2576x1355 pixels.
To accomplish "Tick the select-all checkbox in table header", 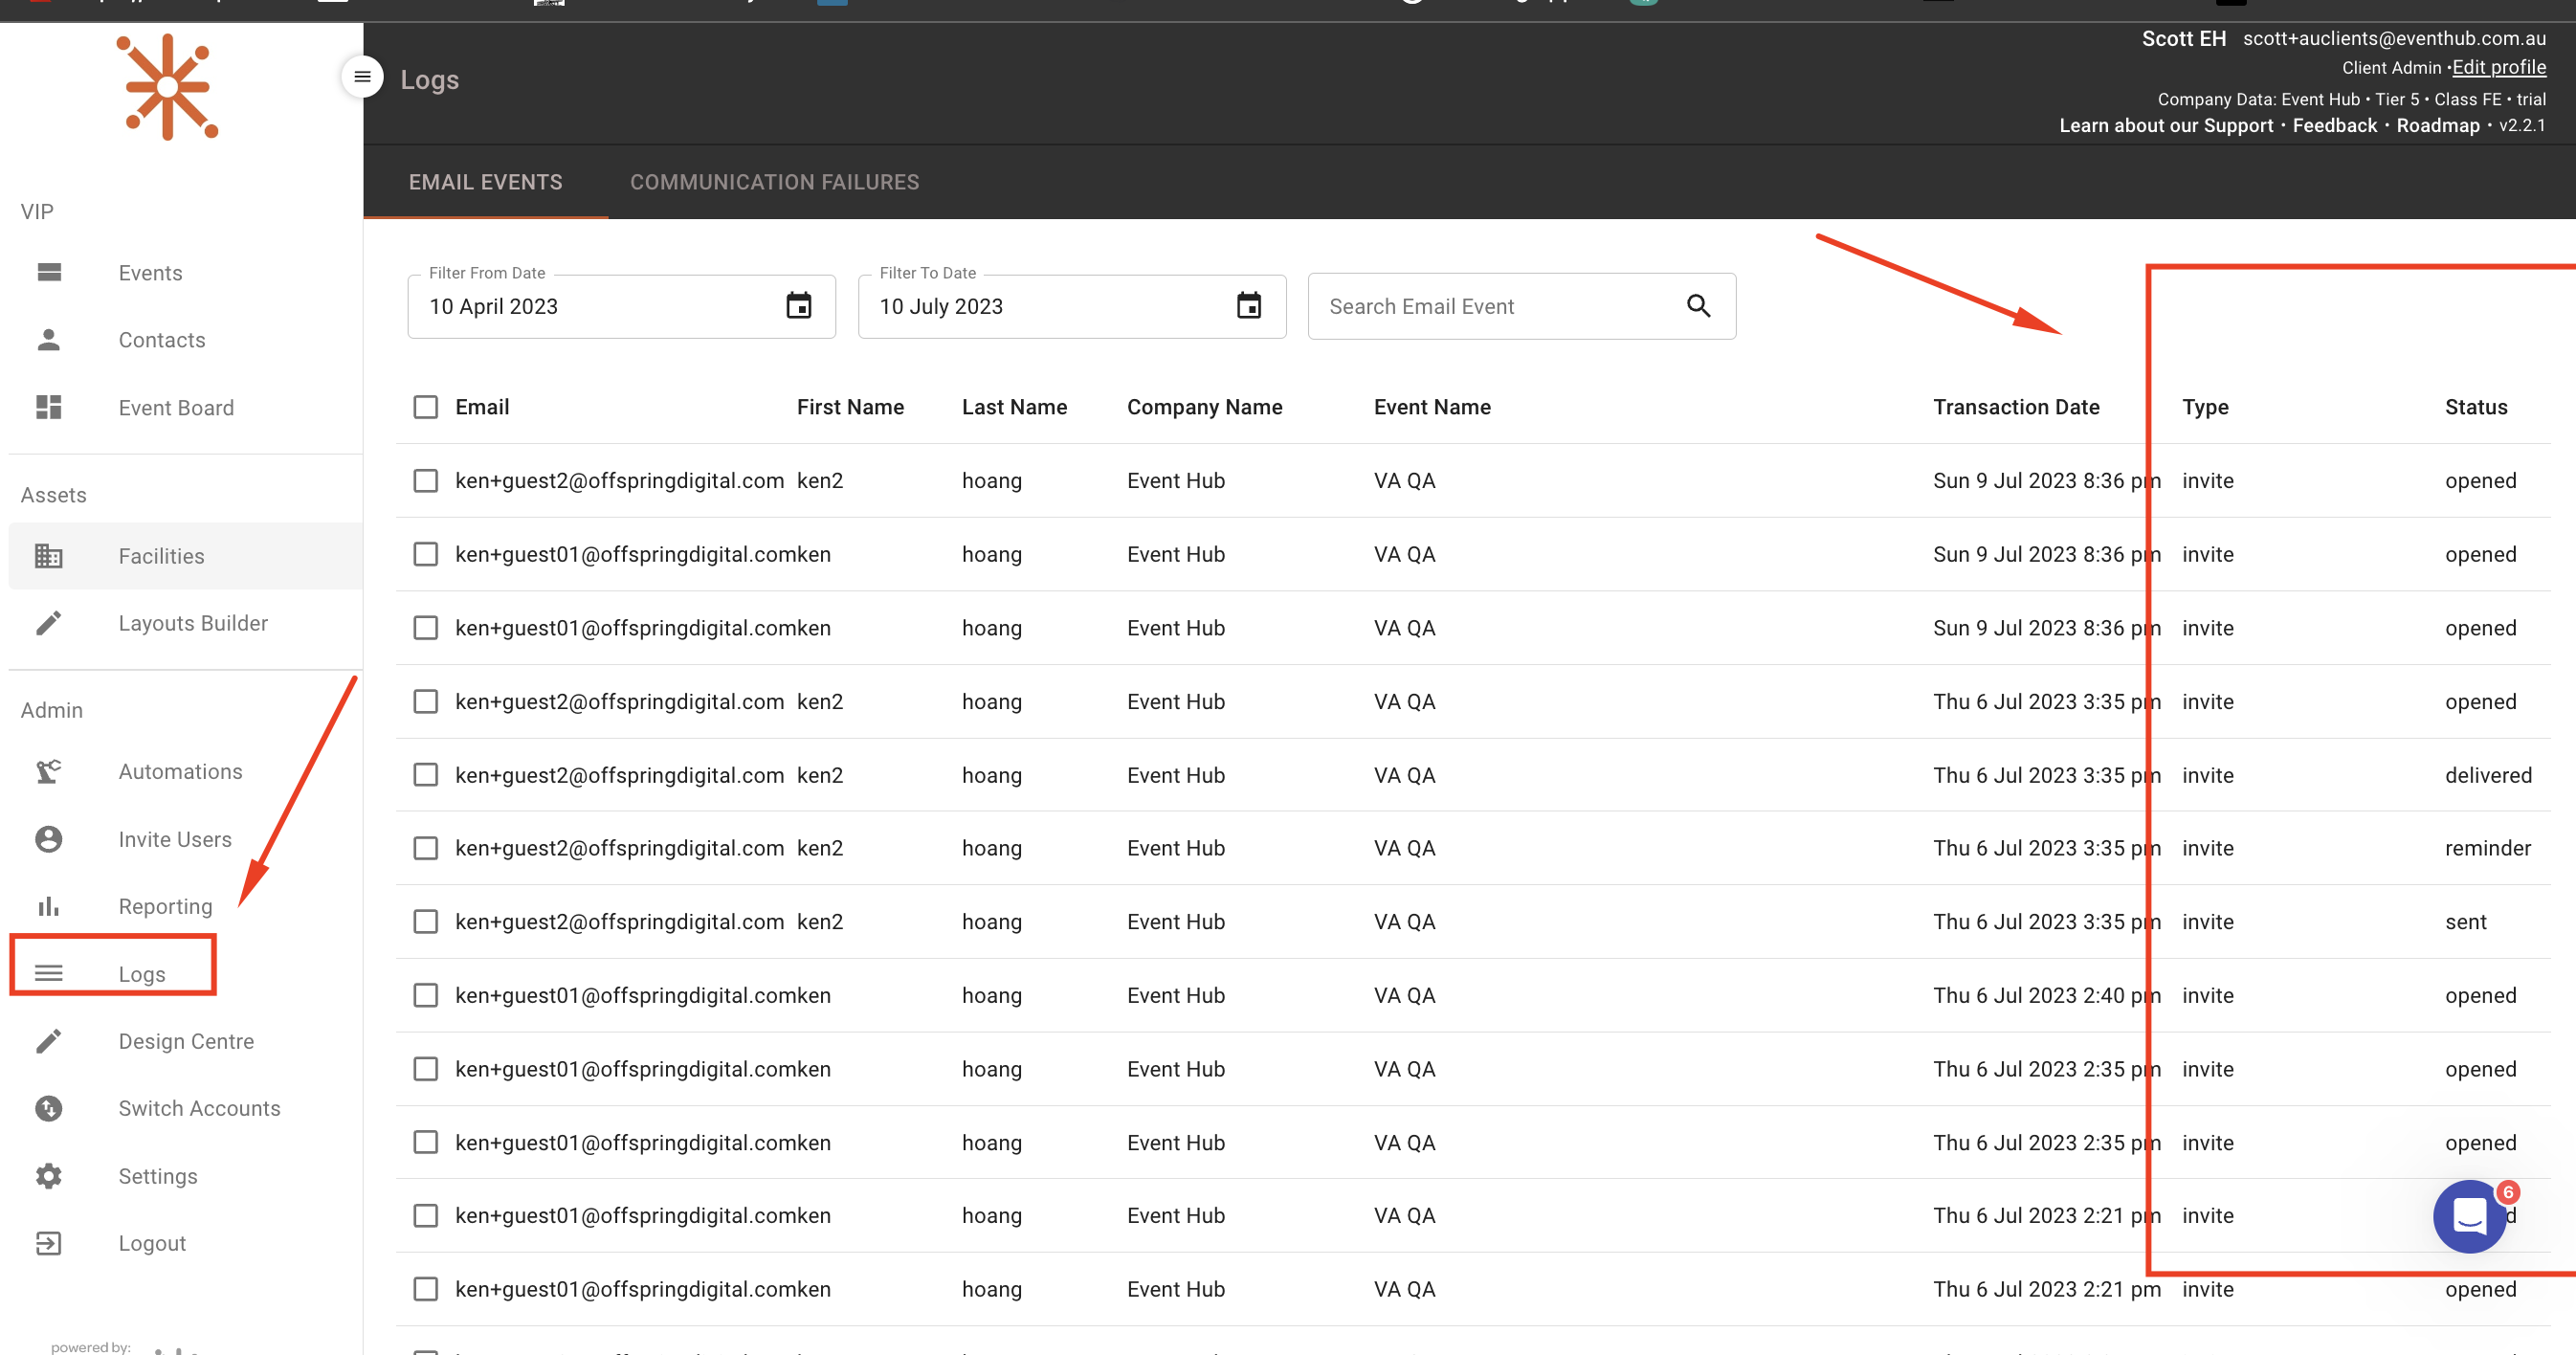I will (426, 407).
